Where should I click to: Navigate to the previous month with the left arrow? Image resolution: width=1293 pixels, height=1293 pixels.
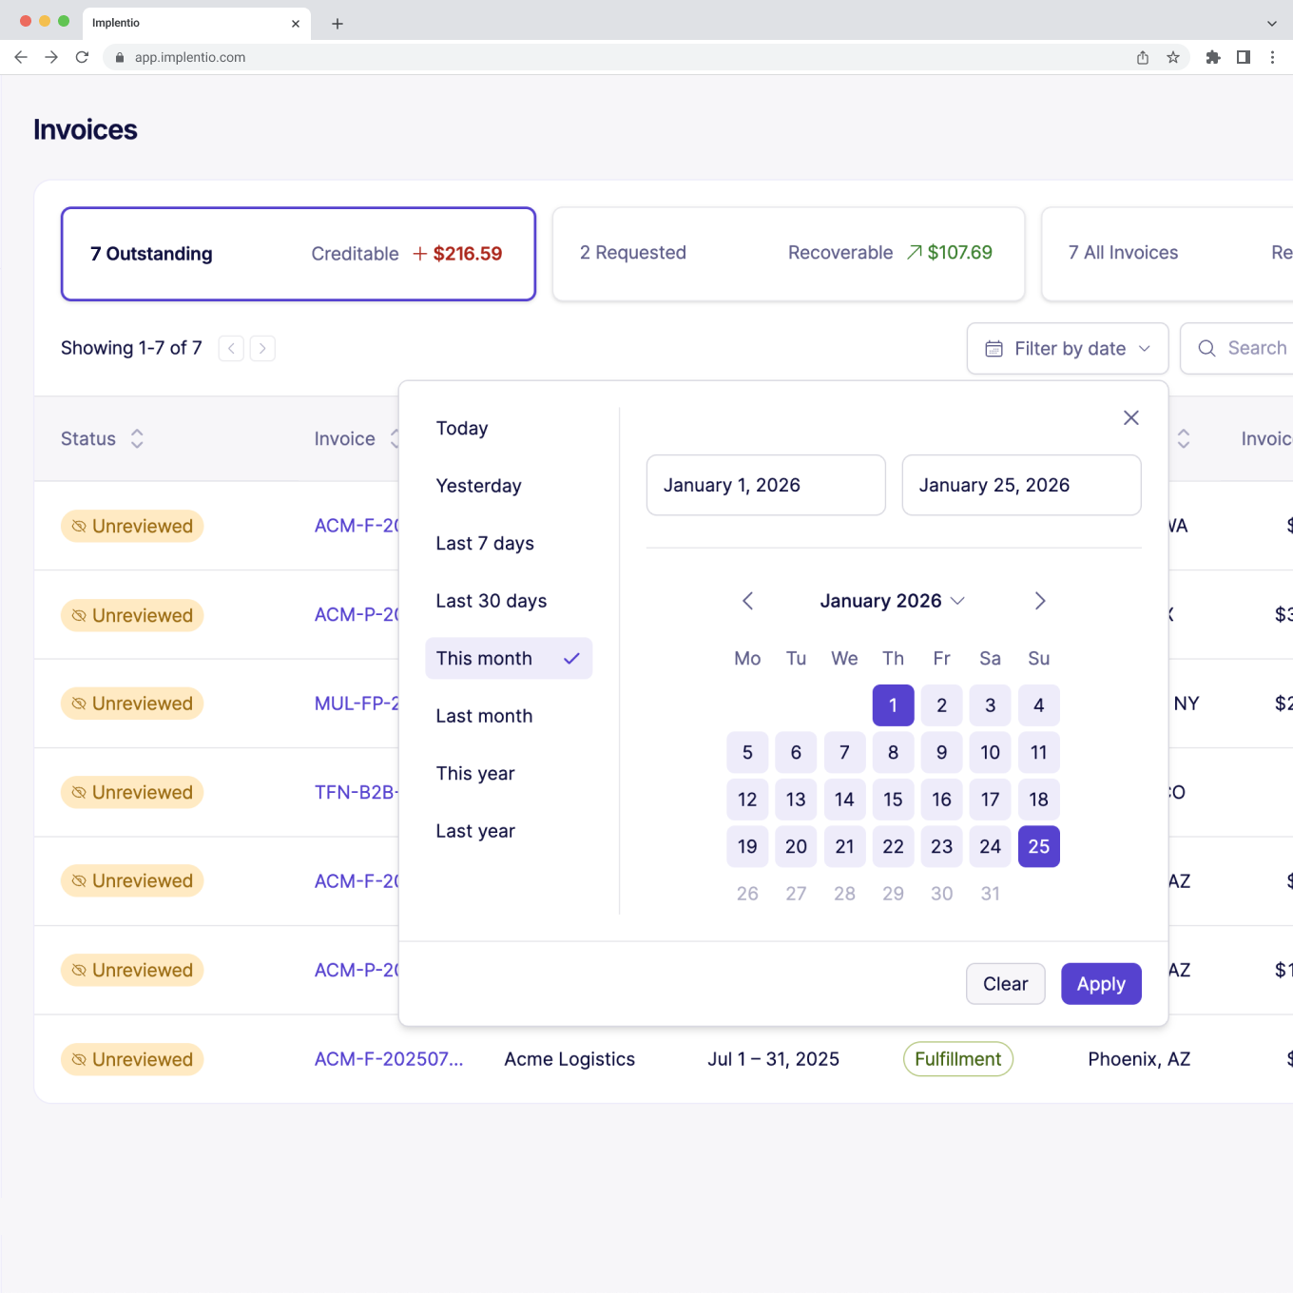747,601
